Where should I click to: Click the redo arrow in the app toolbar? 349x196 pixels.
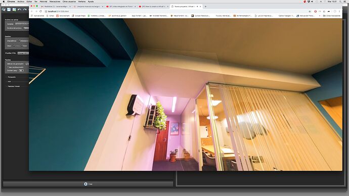(25, 10)
